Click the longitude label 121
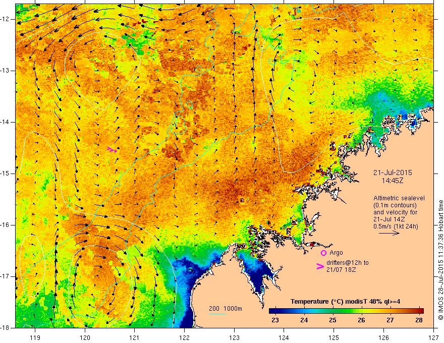Image resolution: width=444 pixels, height=343 pixels. [134, 337]
